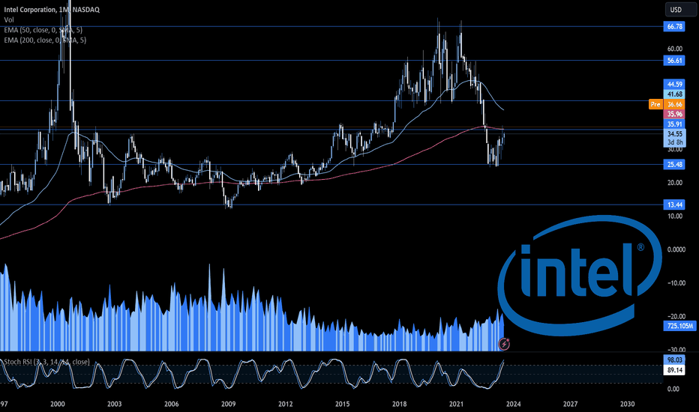
Task: Click the 2018 year on the time axis
Action: tap(400, 404)
